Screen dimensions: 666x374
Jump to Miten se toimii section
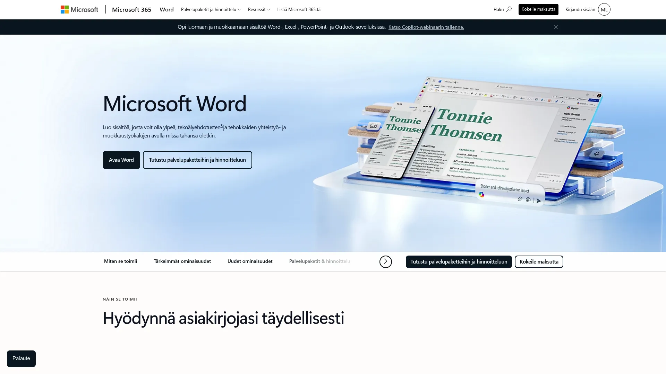tap(120, 261)
